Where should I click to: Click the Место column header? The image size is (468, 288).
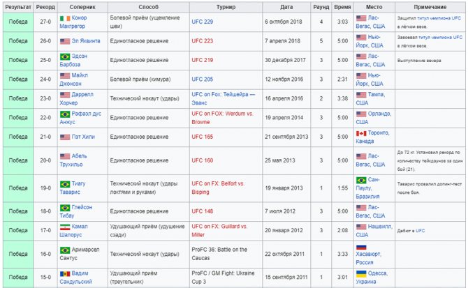[374, 7]
